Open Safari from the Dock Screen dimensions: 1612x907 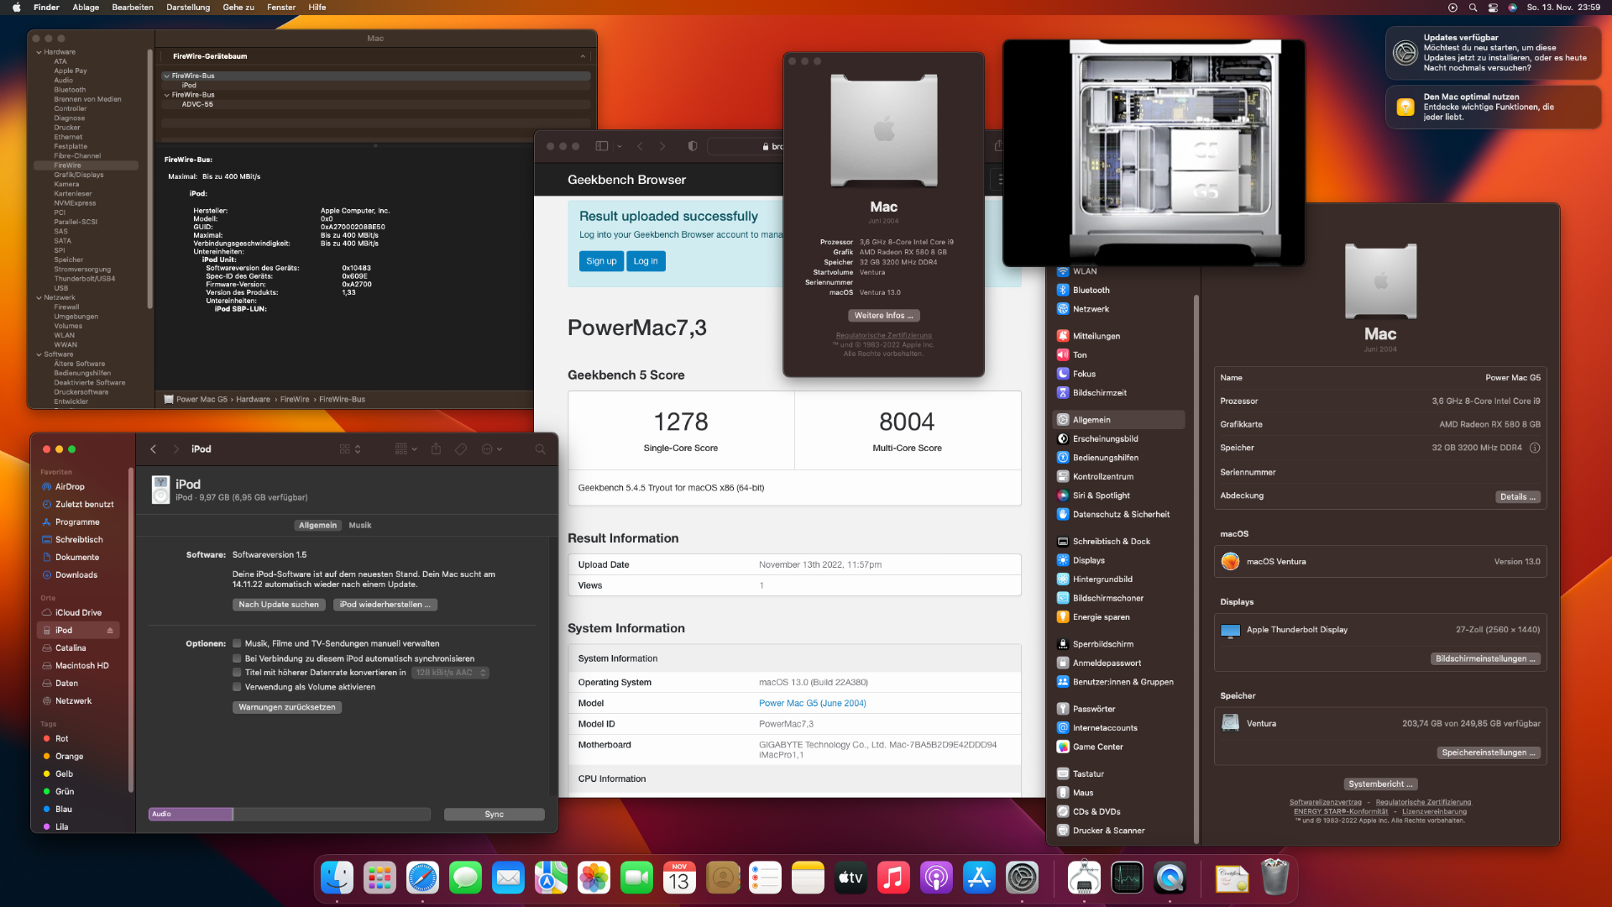tap(422, 878)
